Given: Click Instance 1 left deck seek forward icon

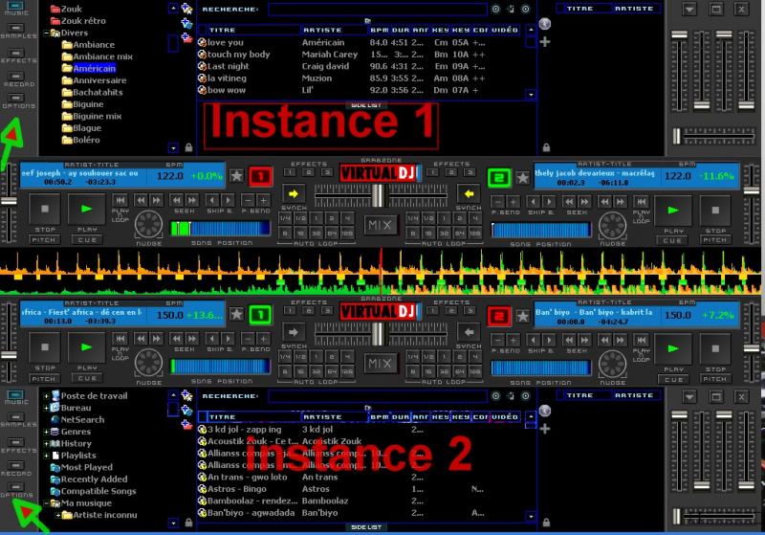Looking at the screenshot, I should tap(192, 201).
